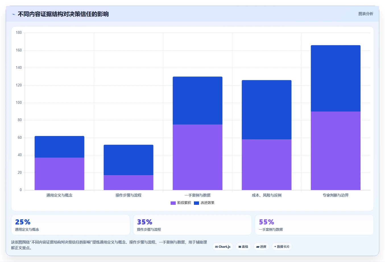
Task: Click the lightning icon beside the chart title
Action: coord(13,14)
